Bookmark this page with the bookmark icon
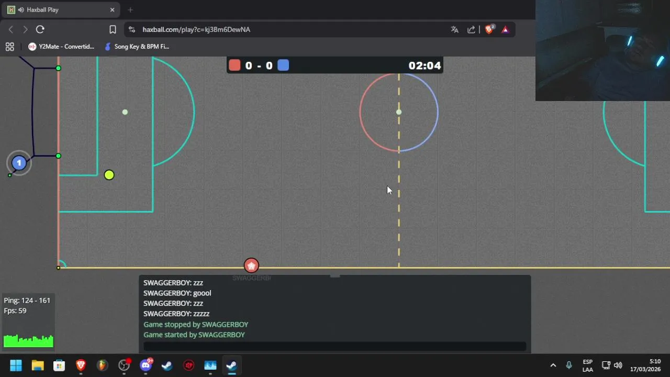The height and width of the screenshot is (377, 670). click(113, 29)
